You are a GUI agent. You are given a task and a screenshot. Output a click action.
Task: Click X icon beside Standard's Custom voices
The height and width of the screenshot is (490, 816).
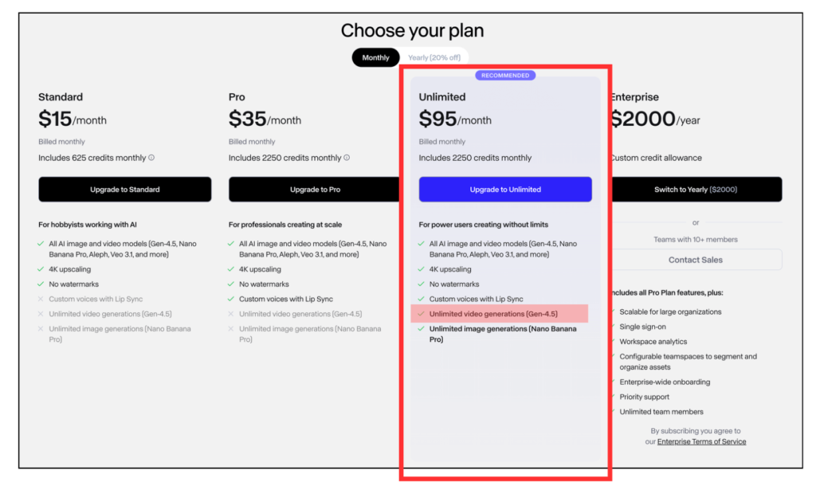[41, 299]
